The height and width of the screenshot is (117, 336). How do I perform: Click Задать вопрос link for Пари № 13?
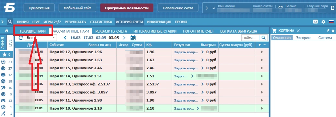point(186,84)
